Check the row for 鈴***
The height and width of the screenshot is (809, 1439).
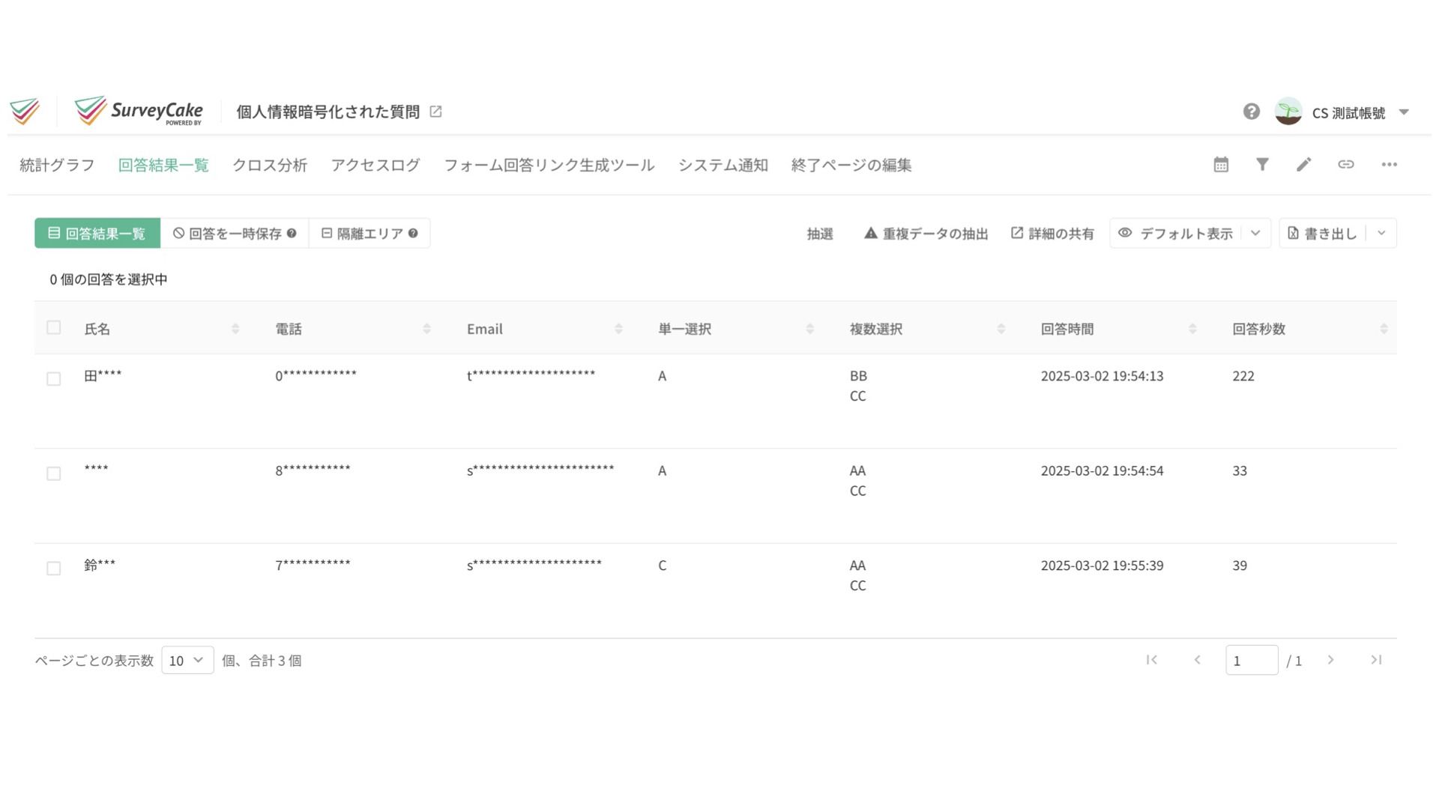click(53, 568)
